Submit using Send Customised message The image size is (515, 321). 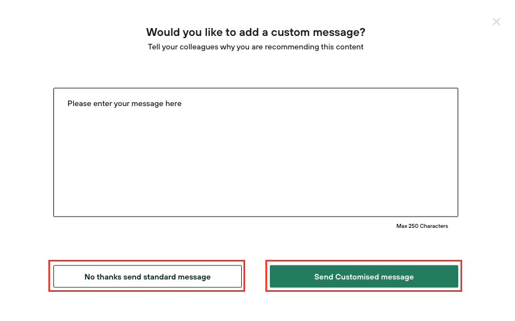click(x=364, y=277)
